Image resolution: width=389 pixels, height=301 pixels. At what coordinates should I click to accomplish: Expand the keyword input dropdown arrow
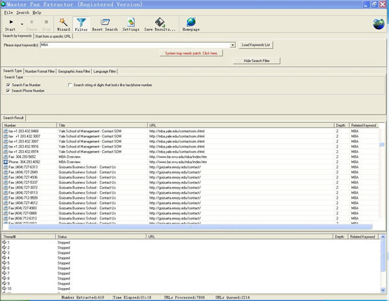tap(232, 45)
